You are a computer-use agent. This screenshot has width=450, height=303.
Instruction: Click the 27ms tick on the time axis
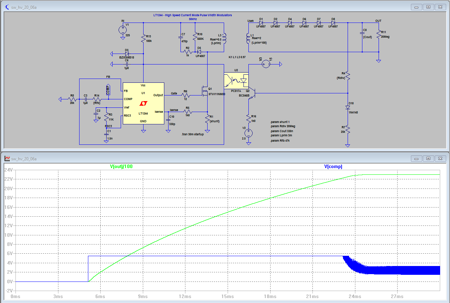coord(397,297)
